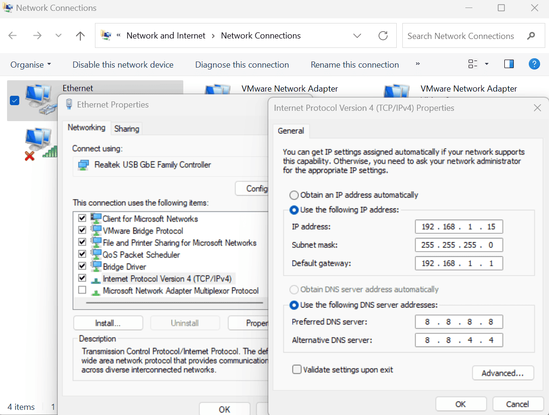549x415 pixels.
Task: Click the Preferred DNS server field
Action: pyautogui.click(x=459, y=322)
